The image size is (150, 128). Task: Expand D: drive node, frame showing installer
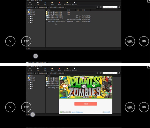pos(29,84)
